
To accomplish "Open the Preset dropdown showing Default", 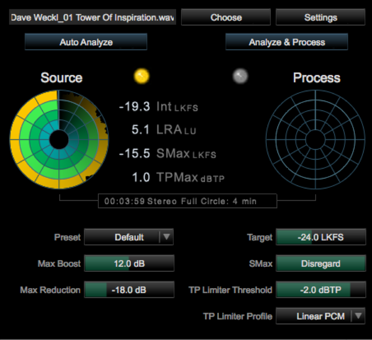I will click(x=129, y=237).
